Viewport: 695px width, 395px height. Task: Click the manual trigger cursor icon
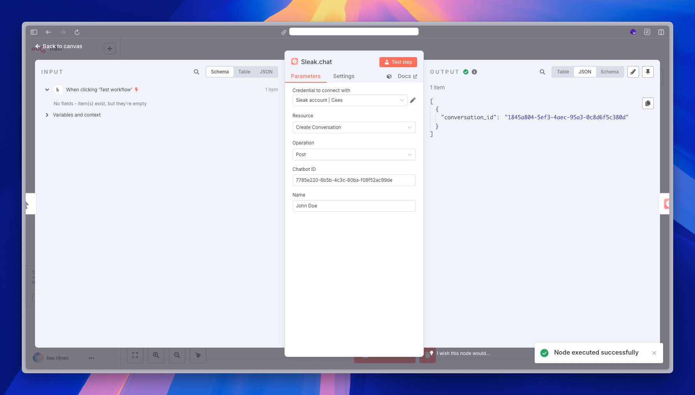click(x=58, y=90)
